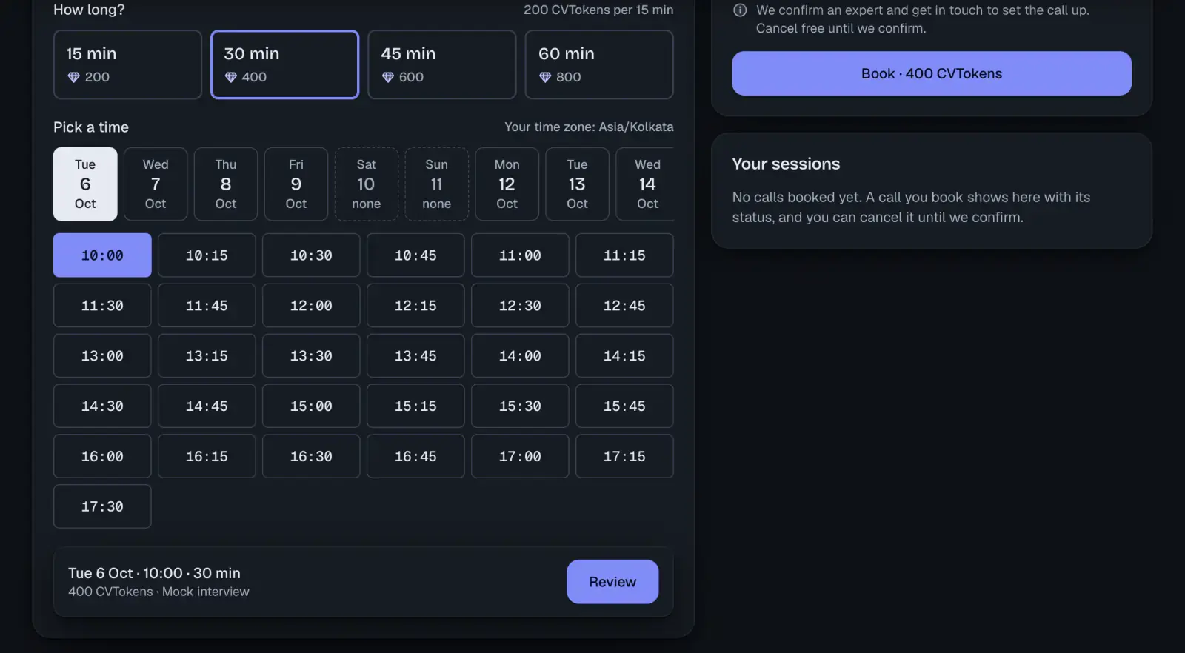Select the 13:45 time slot
This screenshot has width=1185, height=653.
415,356
